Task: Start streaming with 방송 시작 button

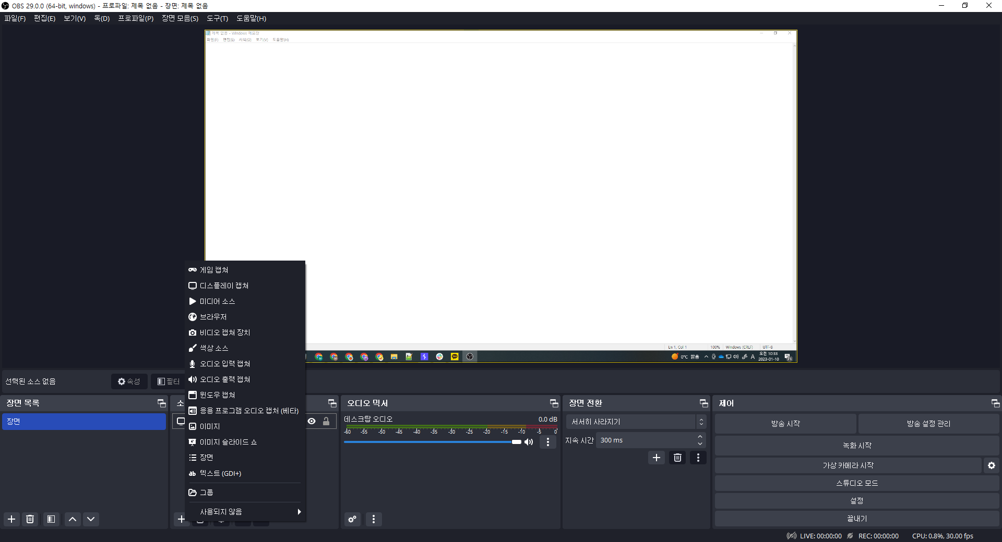Action: (785, 423)
